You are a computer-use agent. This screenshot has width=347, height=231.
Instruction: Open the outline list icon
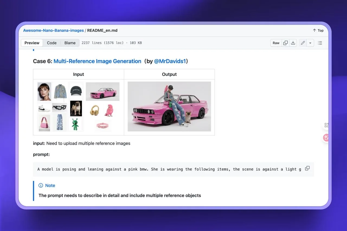click(320, 43)
